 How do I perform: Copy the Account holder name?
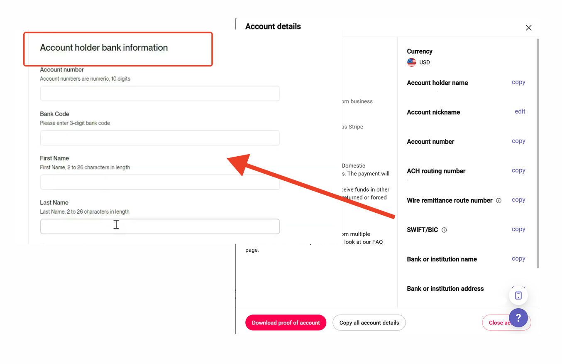[x=518, y=82]
